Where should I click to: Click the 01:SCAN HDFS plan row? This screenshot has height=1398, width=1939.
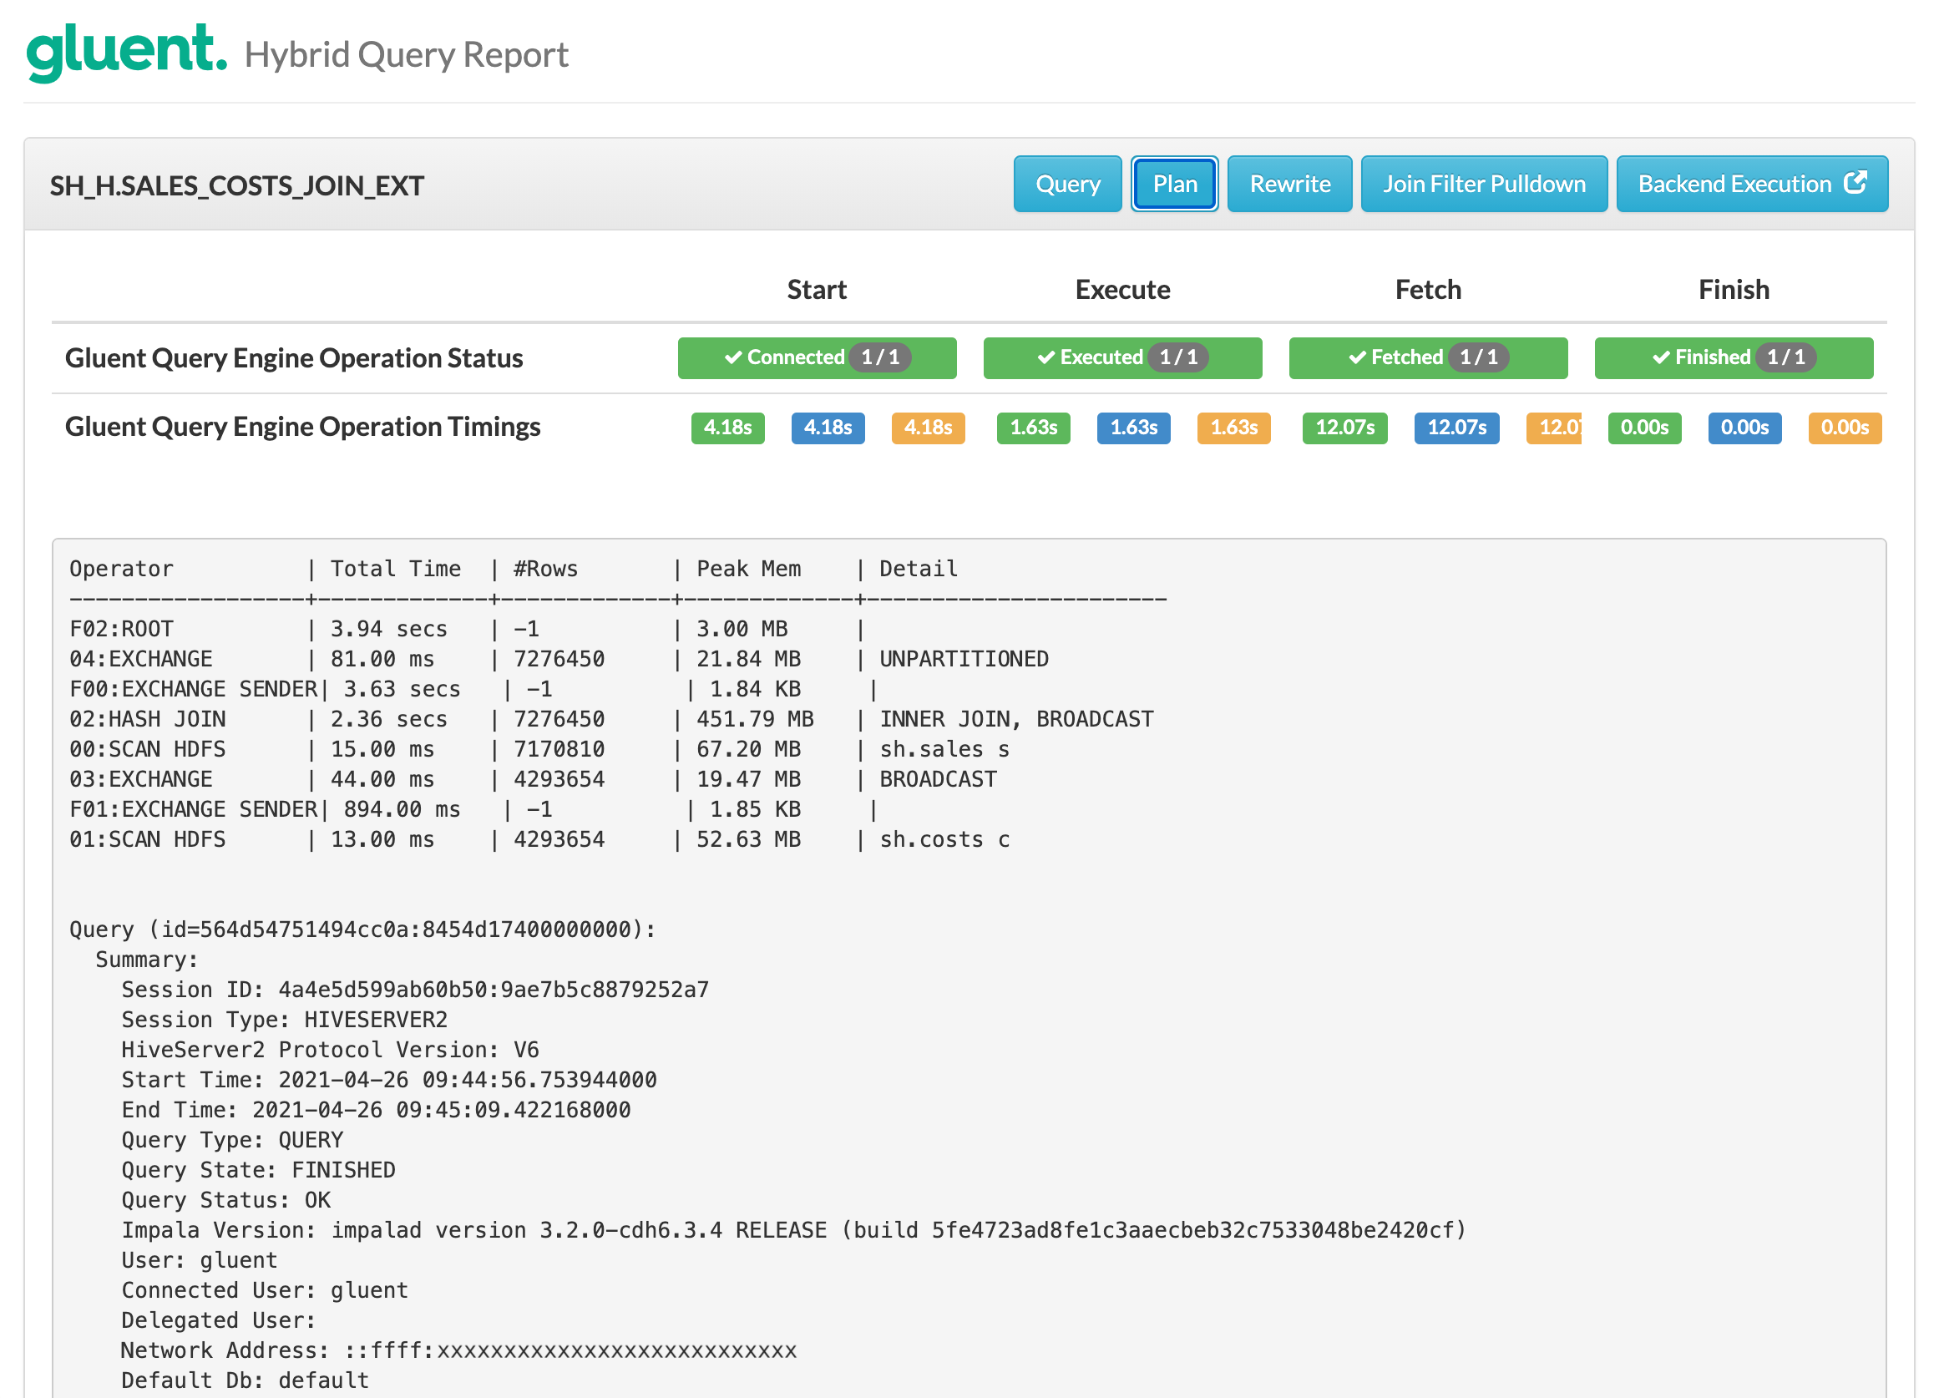[x=539, y=839]
